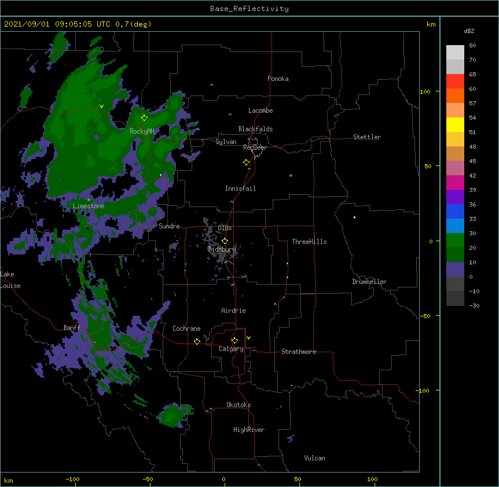Click the Didsbury label

click(x=222, y=249)
